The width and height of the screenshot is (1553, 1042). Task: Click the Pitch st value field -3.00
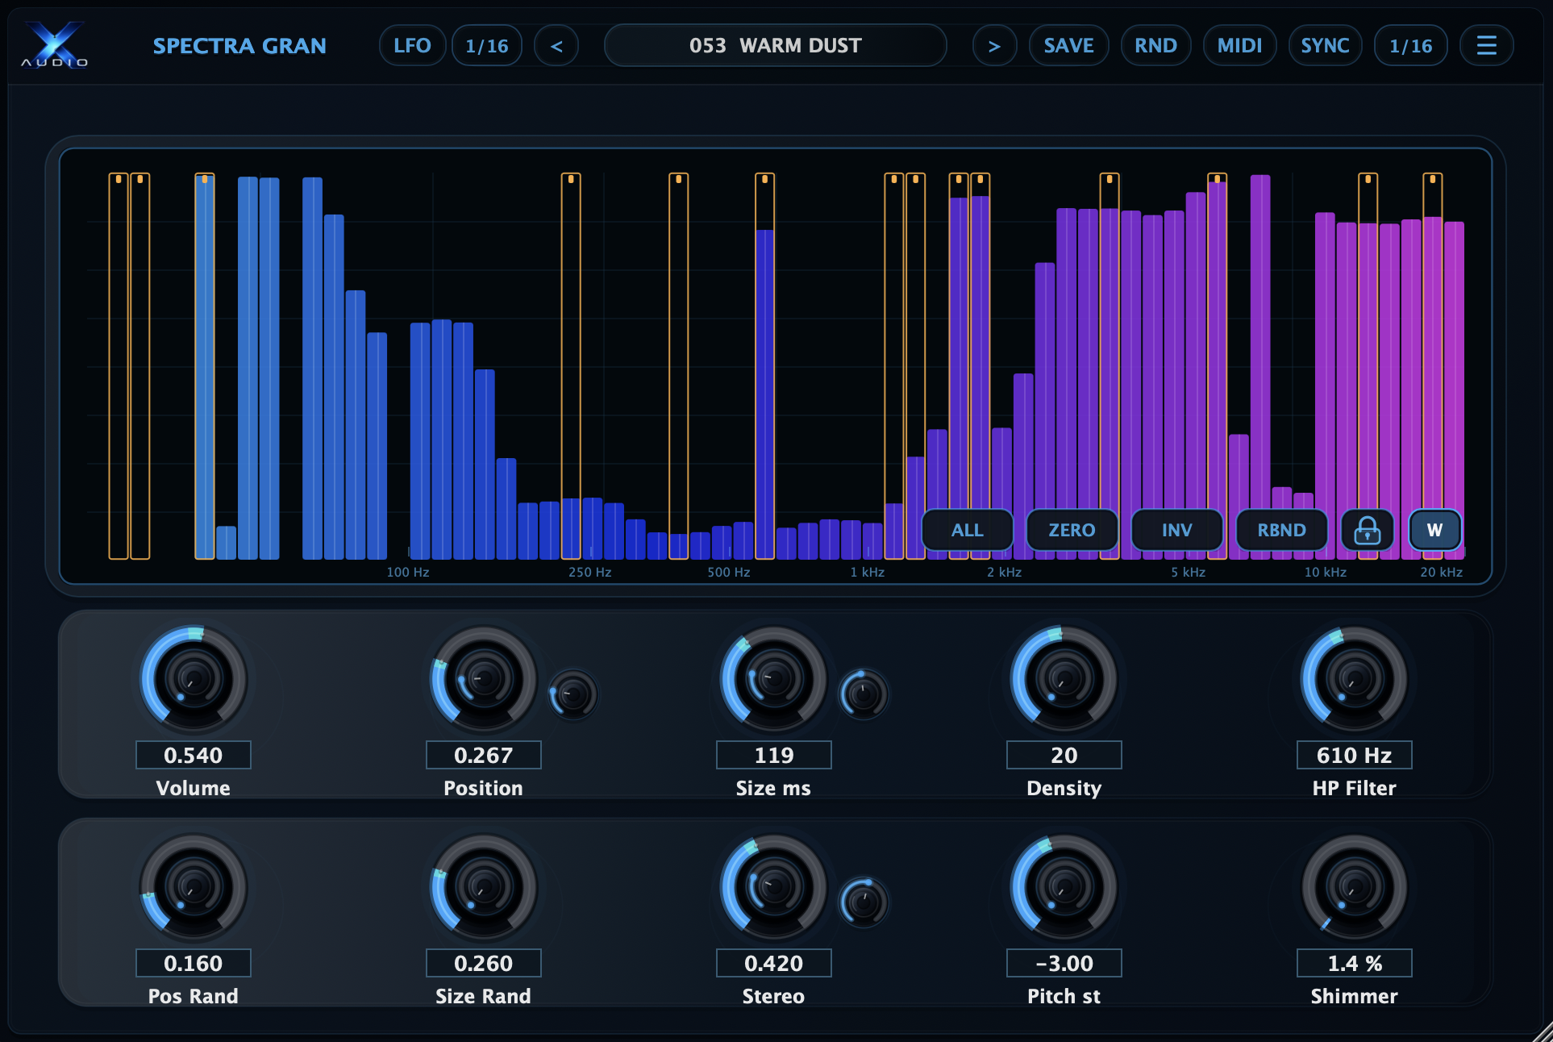(1064, 963)
